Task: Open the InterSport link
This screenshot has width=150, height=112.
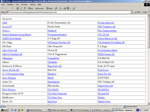Action: 52,102
